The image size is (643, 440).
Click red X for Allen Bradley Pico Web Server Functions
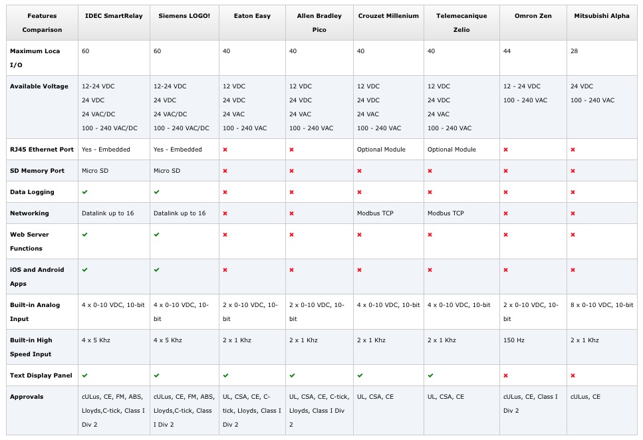click(291, 235)
